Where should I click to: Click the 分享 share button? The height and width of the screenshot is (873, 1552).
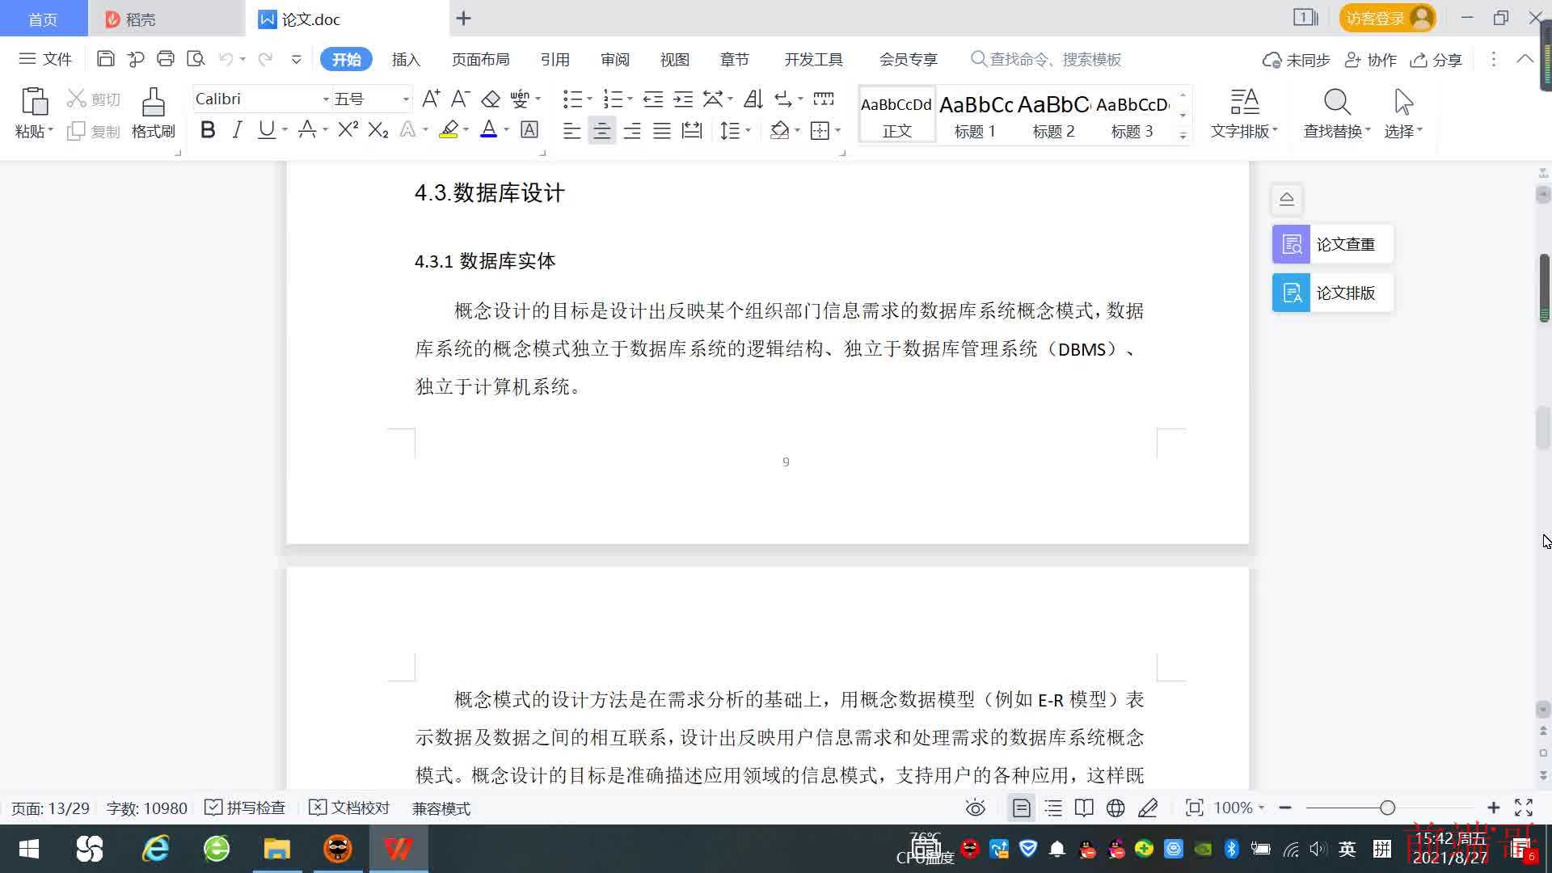click(1436, 60)
